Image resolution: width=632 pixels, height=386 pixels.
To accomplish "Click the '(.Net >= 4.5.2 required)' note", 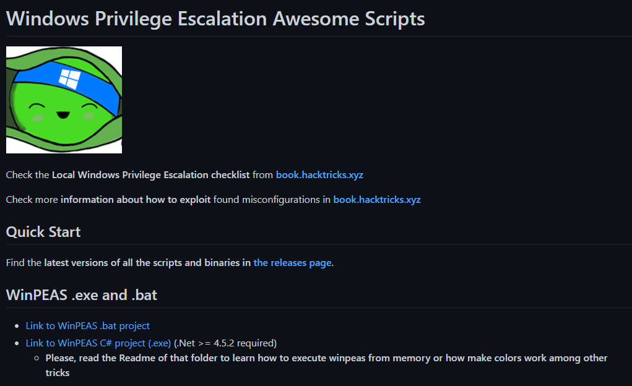I will click(225, 343).
